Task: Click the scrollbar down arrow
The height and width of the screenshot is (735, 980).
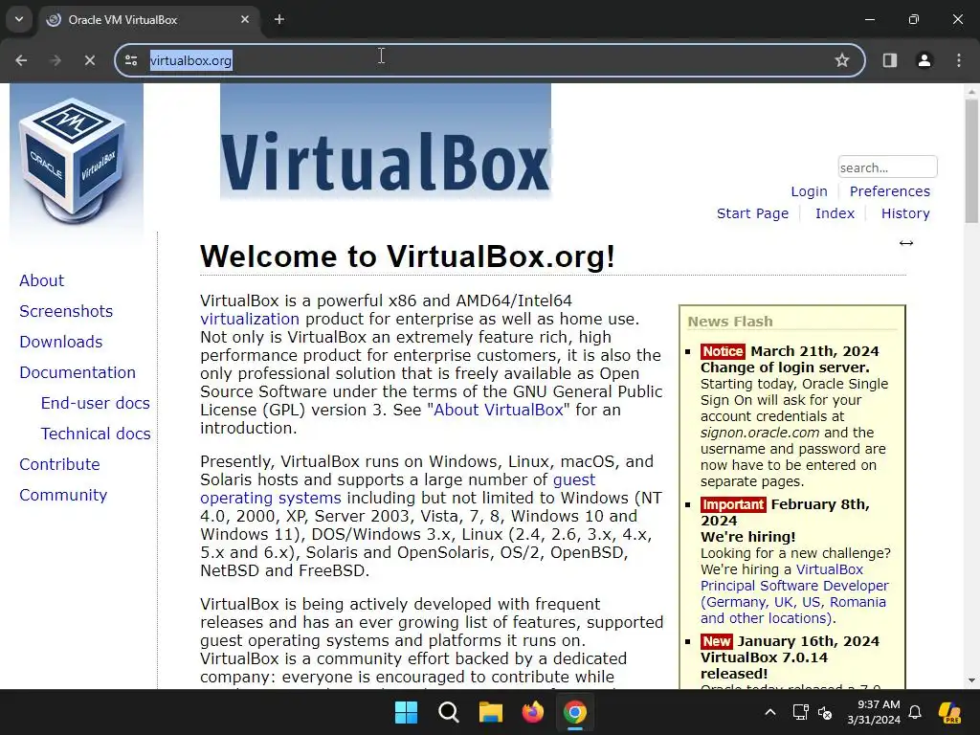Action: [x=971, y=680]
